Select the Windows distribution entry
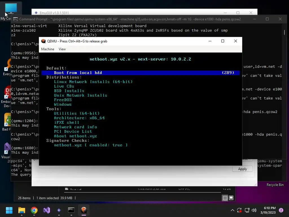289x217 pixels. coord(63,105)
